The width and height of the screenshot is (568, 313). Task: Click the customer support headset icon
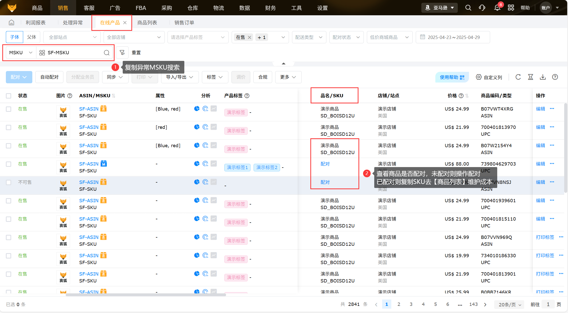coord(482,8)
